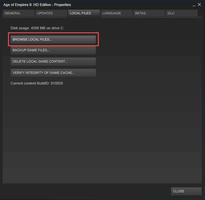Go to the Language tab
The width and height of the screenshot is (205, 200).
[116, 13]
